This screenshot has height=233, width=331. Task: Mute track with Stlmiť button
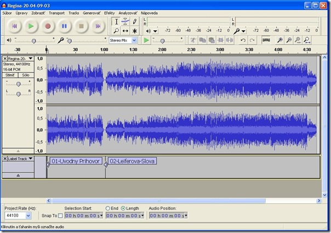pyautogui.click(x=10, y=75)
